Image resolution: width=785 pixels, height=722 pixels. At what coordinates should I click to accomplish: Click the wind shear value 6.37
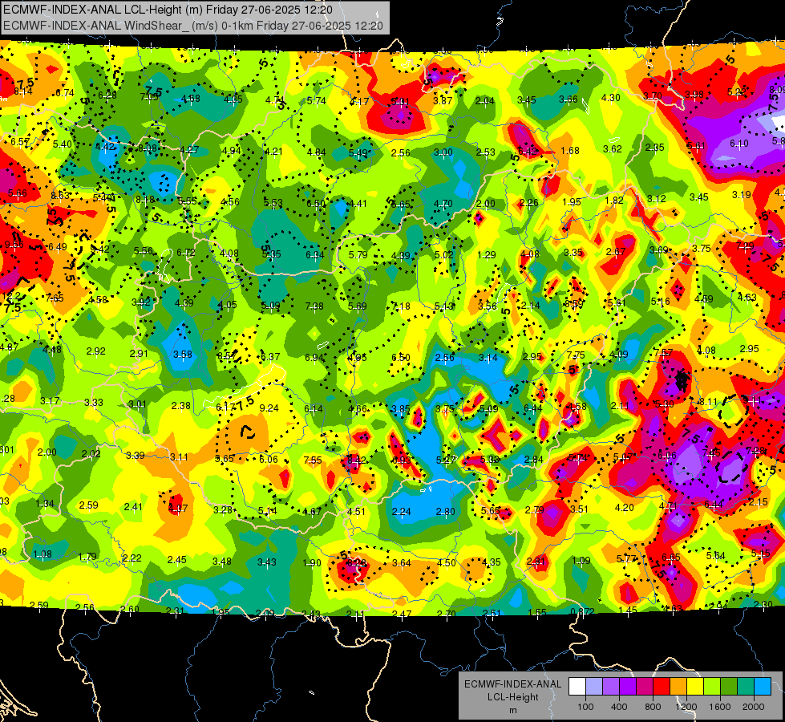coord(270,356)
